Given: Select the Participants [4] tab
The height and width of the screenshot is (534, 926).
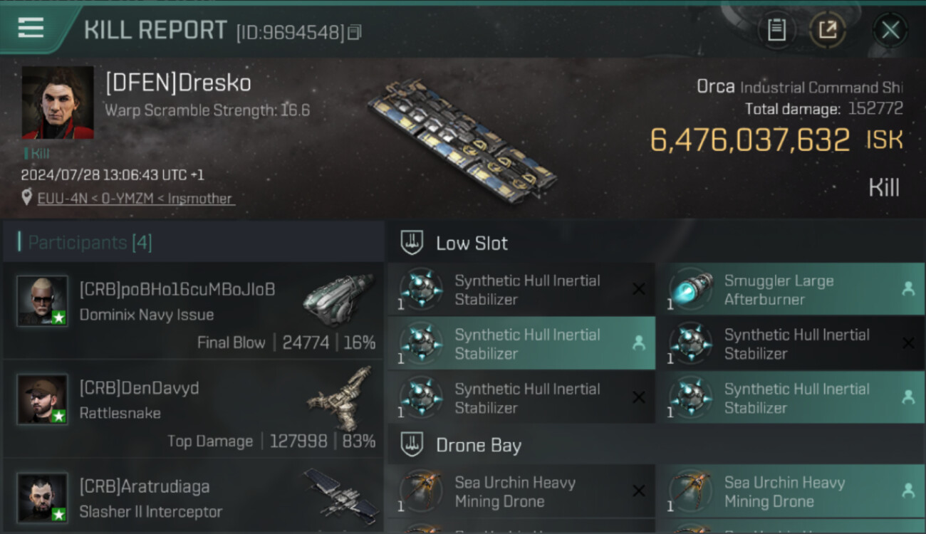Looking at the screenshot, I should coord(90,243).
